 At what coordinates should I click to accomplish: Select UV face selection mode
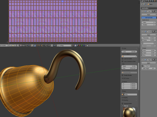pos(39,45)
